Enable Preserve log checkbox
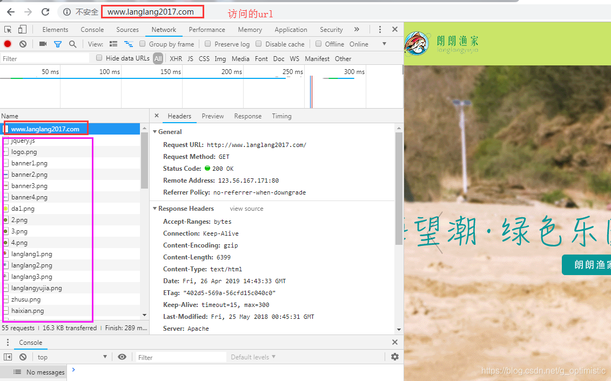 (x=207, y=44)
